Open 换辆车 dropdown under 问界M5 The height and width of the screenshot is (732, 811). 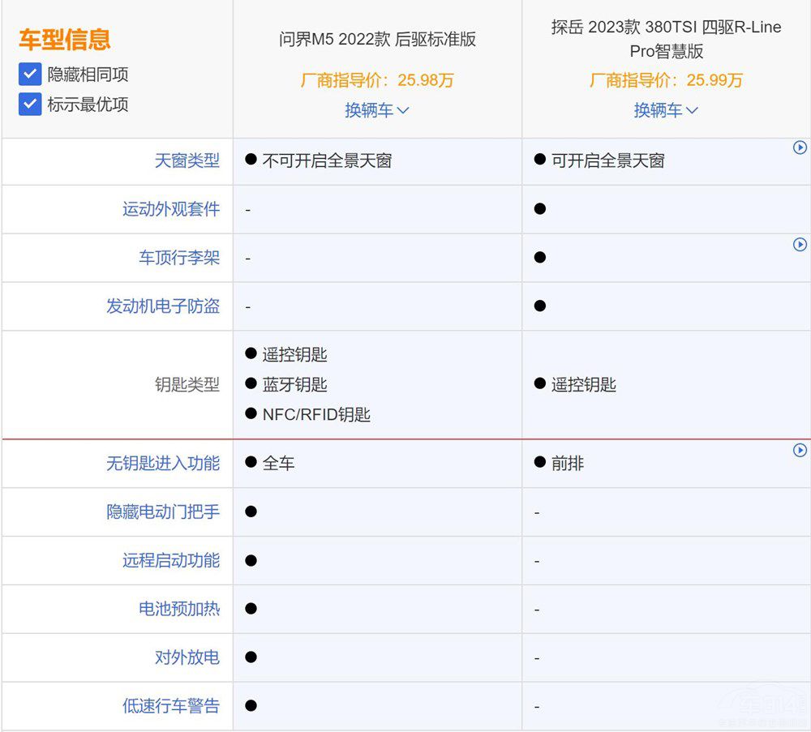(x=377, y=110)
